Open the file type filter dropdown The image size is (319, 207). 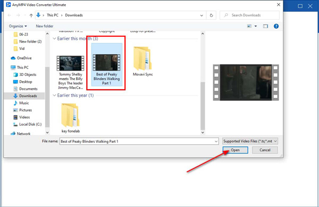[250, 141]
